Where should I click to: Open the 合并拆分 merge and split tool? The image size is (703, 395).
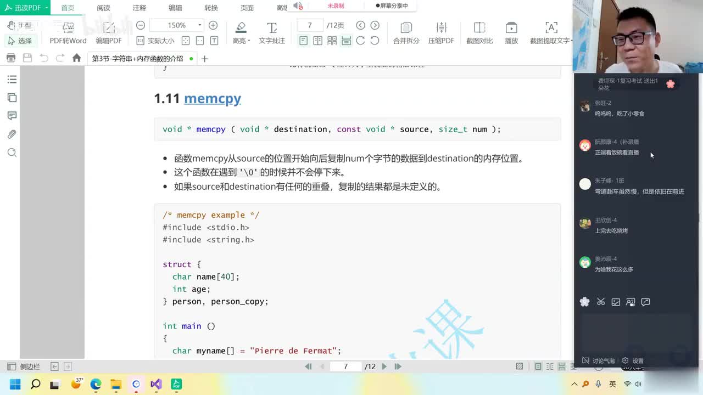click(x=406, y=33)
